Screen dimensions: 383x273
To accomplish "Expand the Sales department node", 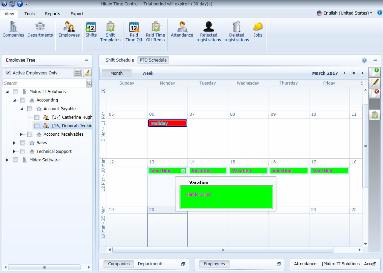I will click(14, 143).
